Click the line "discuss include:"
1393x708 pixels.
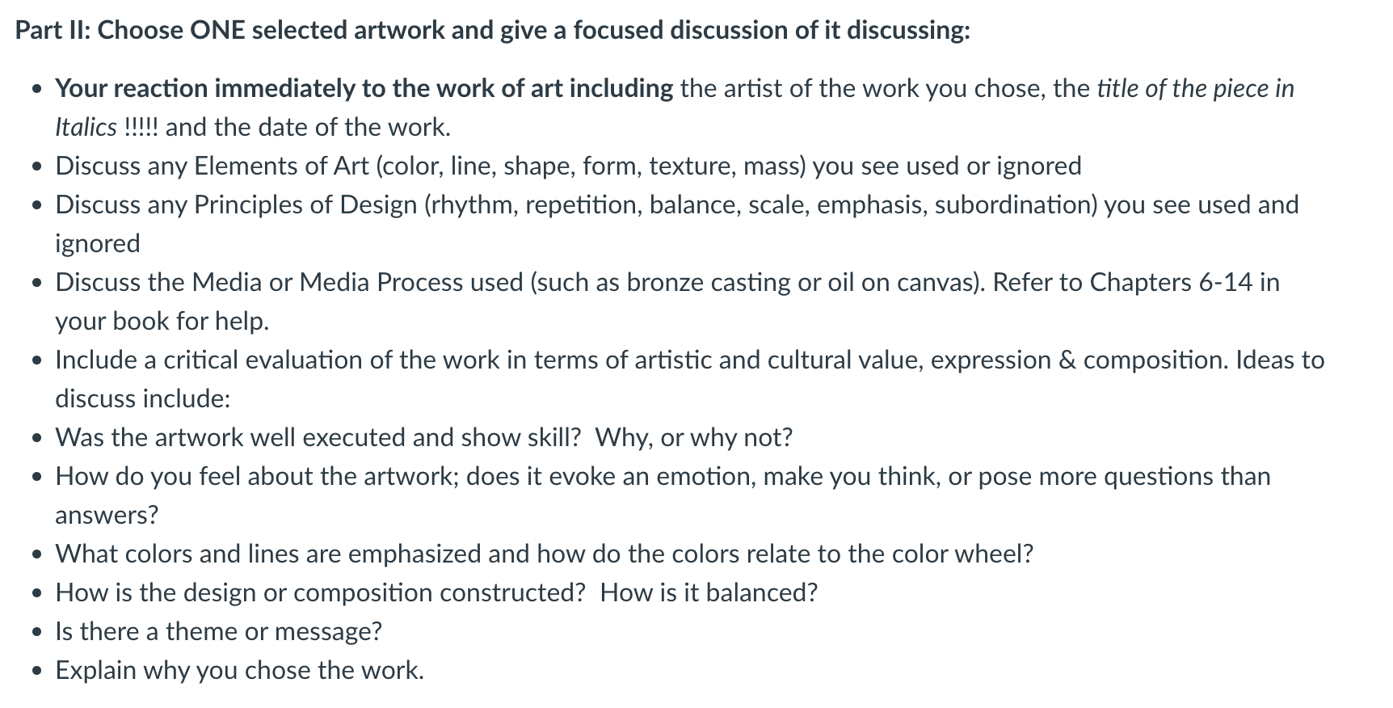click(143, 398)
